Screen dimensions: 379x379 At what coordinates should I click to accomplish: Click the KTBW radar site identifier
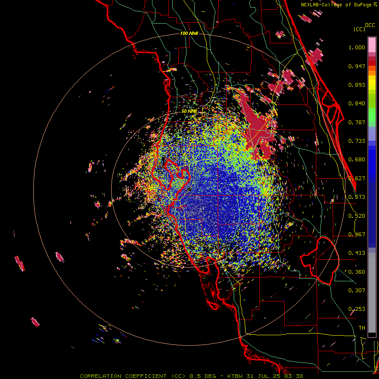[236, 376]
